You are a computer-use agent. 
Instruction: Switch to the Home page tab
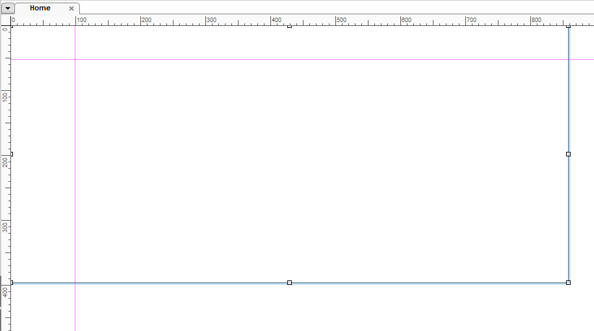(40, 8)
